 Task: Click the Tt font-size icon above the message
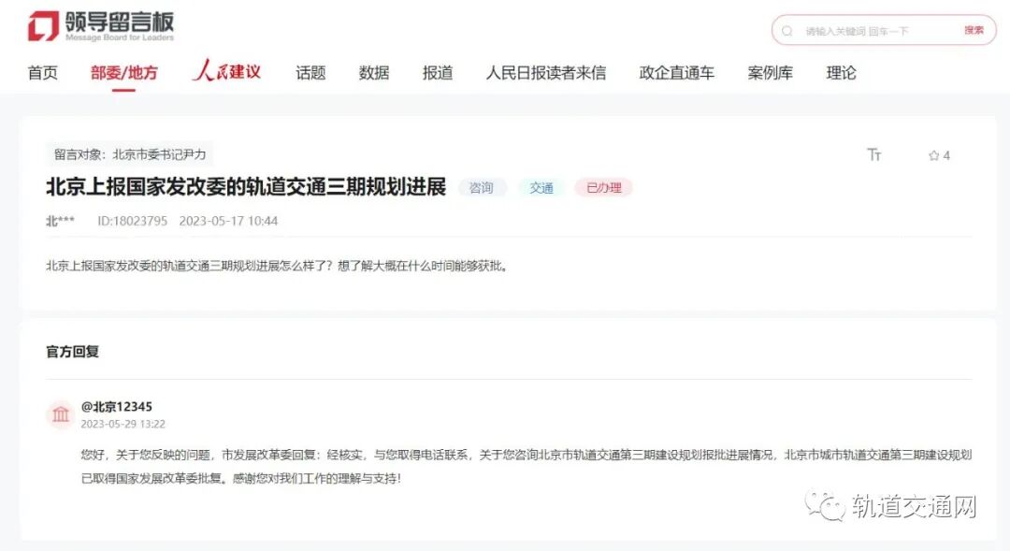click(x=873, y=155)
